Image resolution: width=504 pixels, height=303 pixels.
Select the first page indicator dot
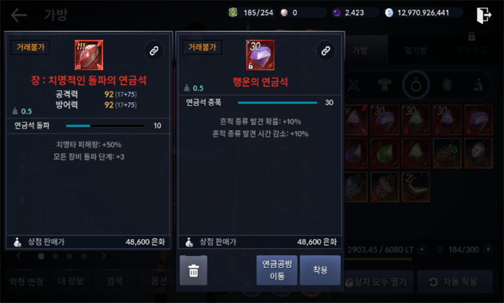41,256
